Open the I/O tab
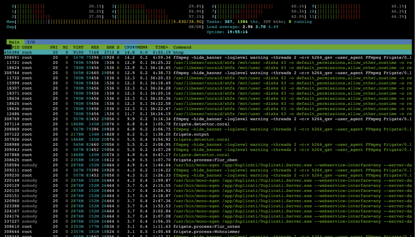The image size is (415, 237). coord(31,42)
